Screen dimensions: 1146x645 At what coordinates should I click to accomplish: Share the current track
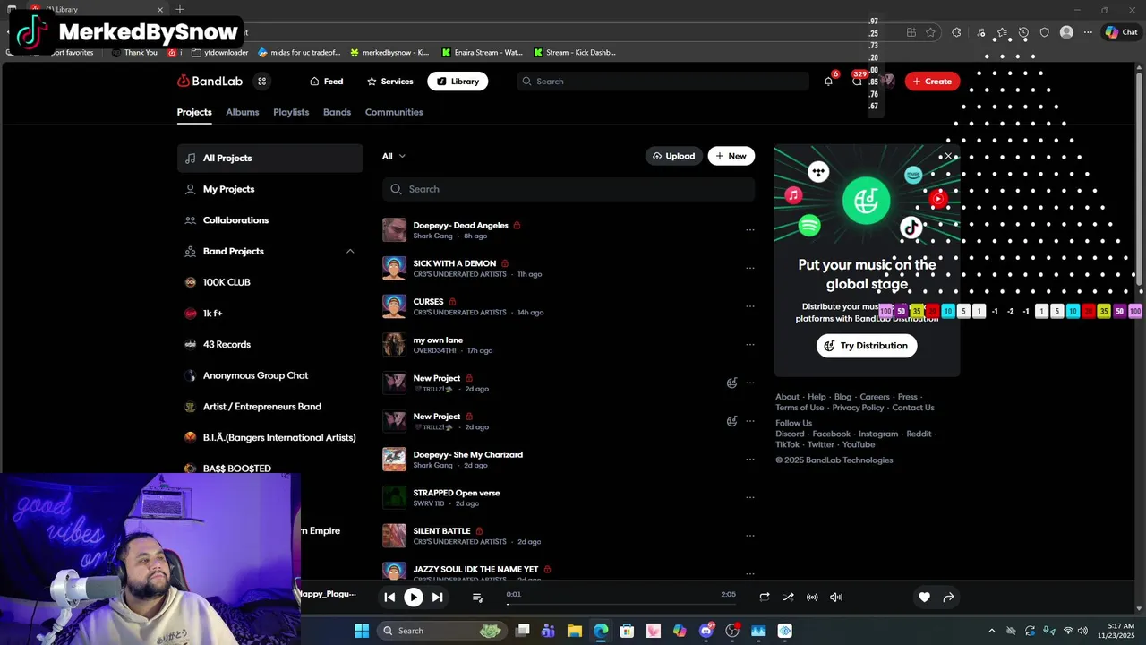(x=948, y=597)
